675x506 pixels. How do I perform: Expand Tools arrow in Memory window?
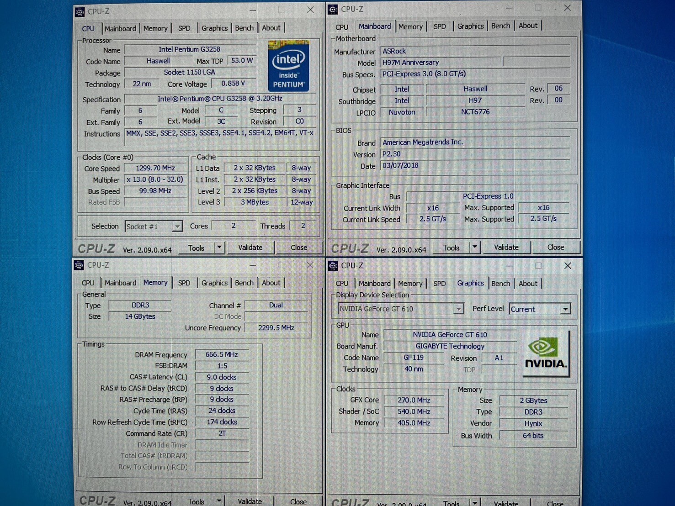(x=219, y=501)
